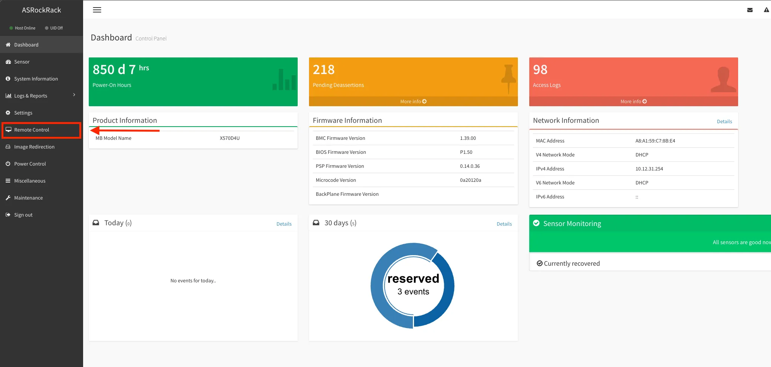Click More info under Access Logs

[633, 101]
